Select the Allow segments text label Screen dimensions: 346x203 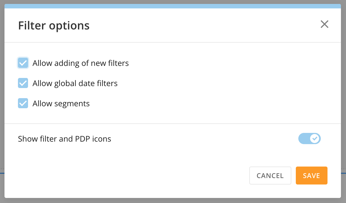point(61,103)
